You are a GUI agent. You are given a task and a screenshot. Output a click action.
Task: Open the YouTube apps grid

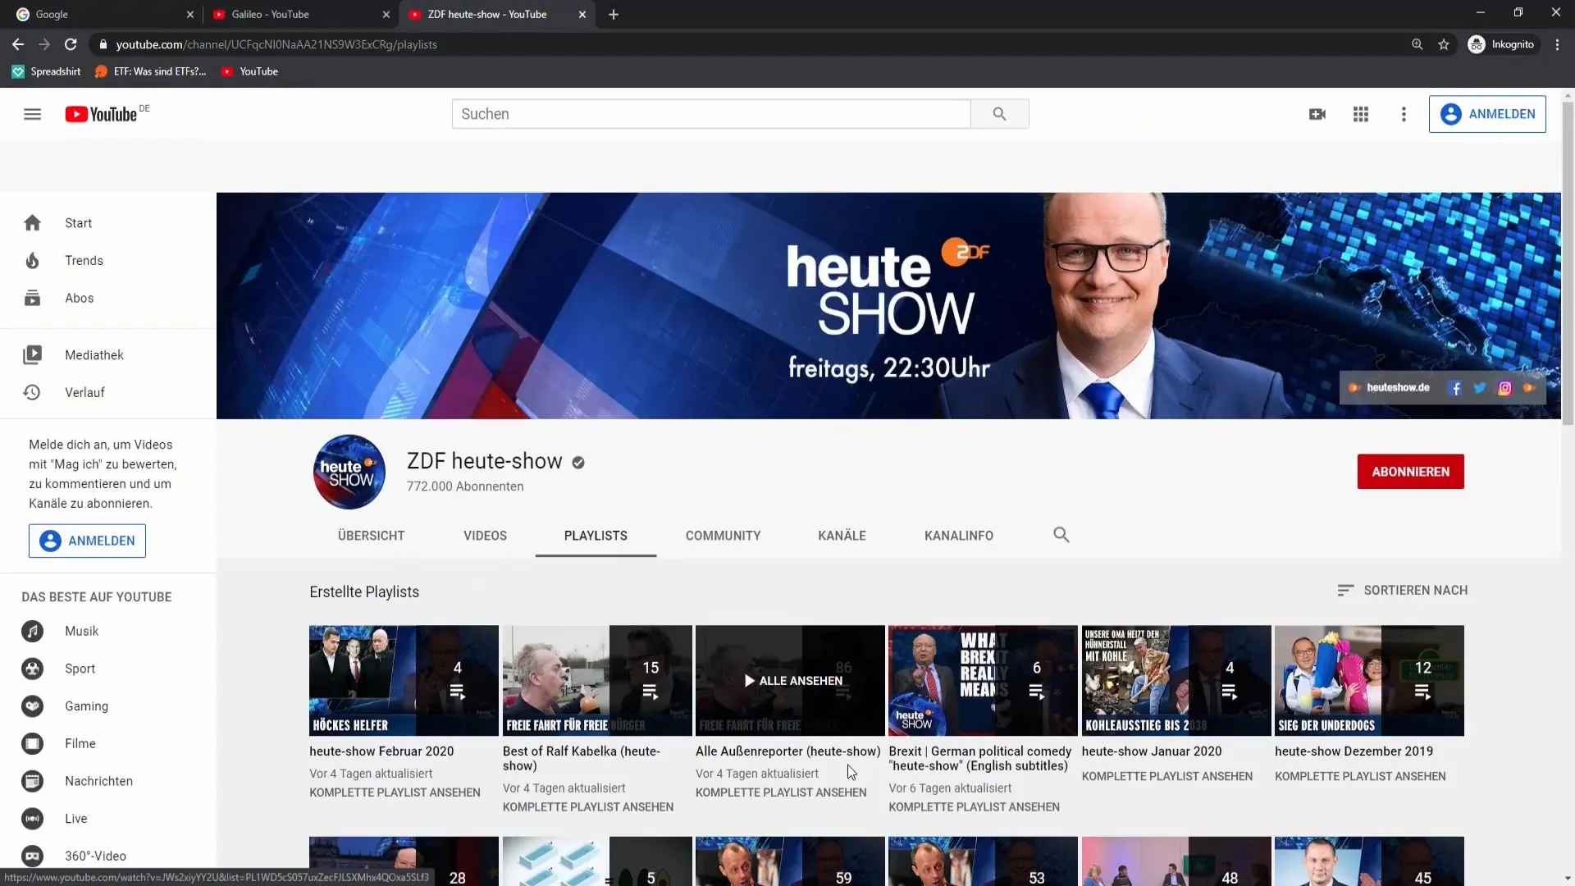coord(1360,114)
